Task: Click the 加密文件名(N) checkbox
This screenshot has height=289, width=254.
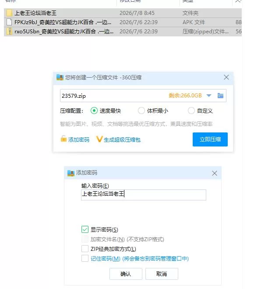Action: pos(85,239)
